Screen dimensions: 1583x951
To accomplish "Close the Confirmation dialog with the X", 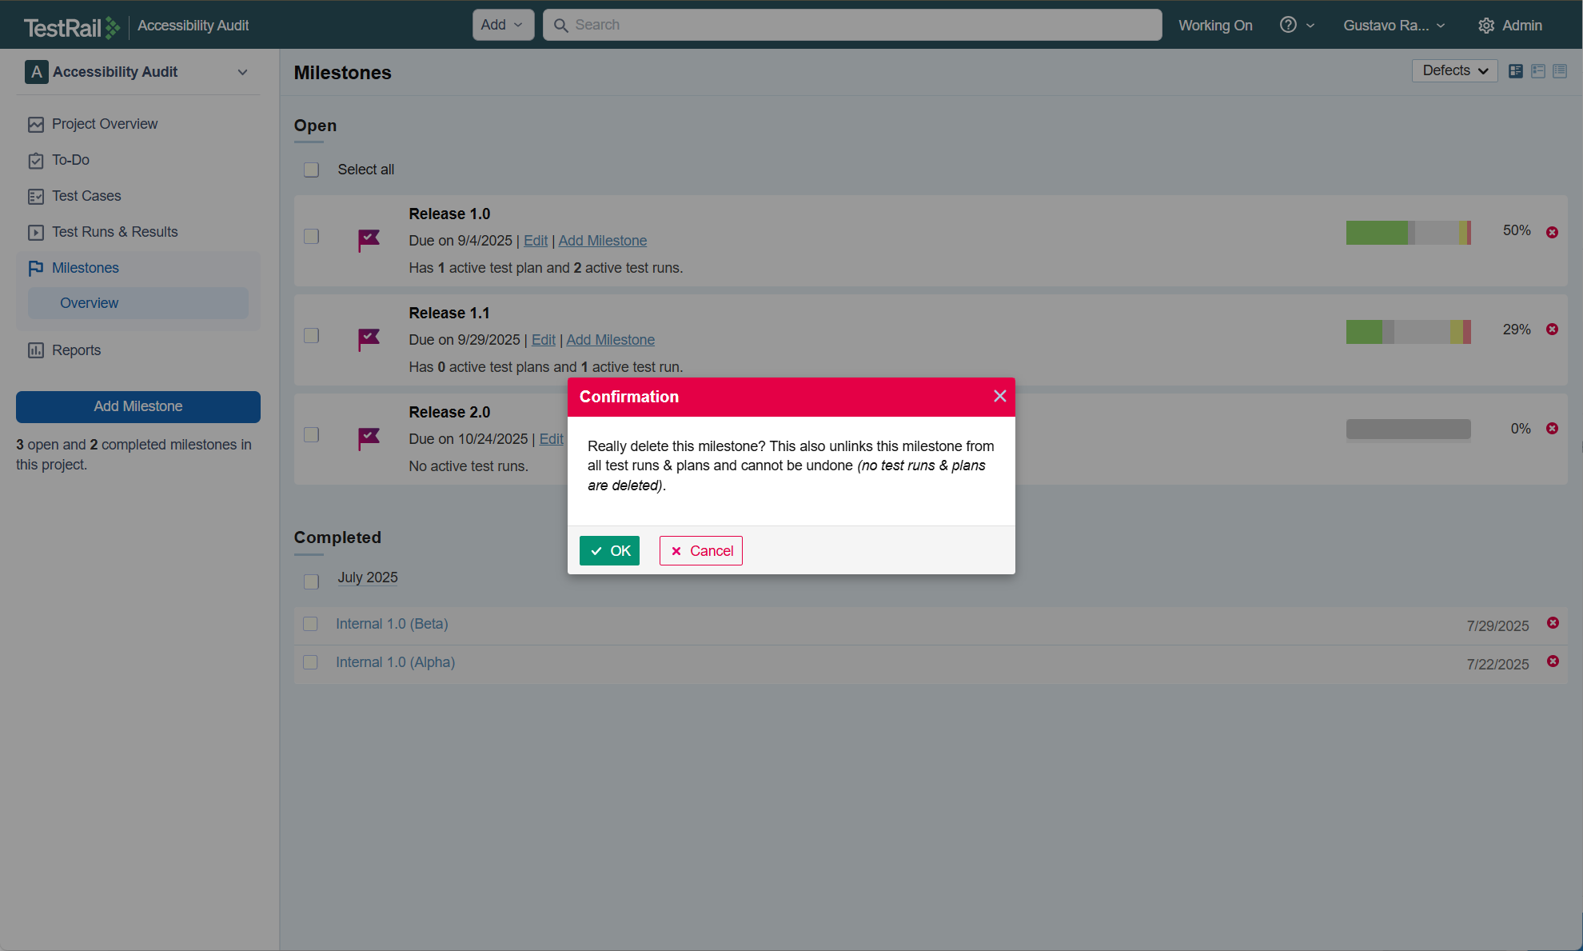I will click(999, 397).
